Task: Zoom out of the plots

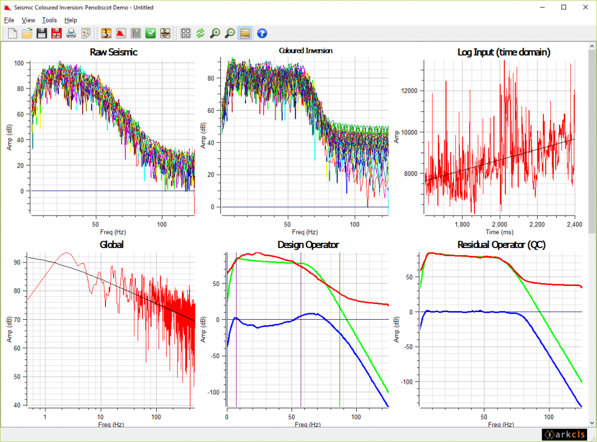Action: pyautogui.click(x=229, y=33)
